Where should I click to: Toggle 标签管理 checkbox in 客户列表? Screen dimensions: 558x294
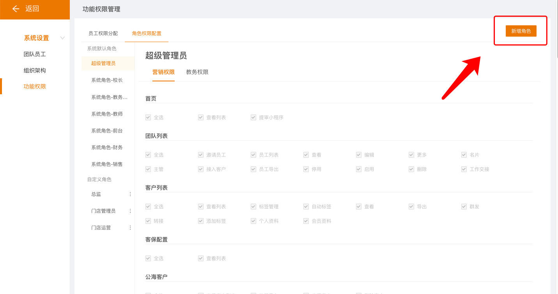(253, 206)
